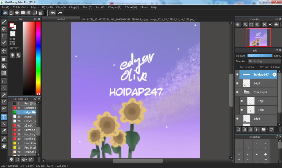Image resolution: width=282 pixels, height=168 pixels.
Task: Toggle visibility of Lớp3 layer
Action: 242,101
